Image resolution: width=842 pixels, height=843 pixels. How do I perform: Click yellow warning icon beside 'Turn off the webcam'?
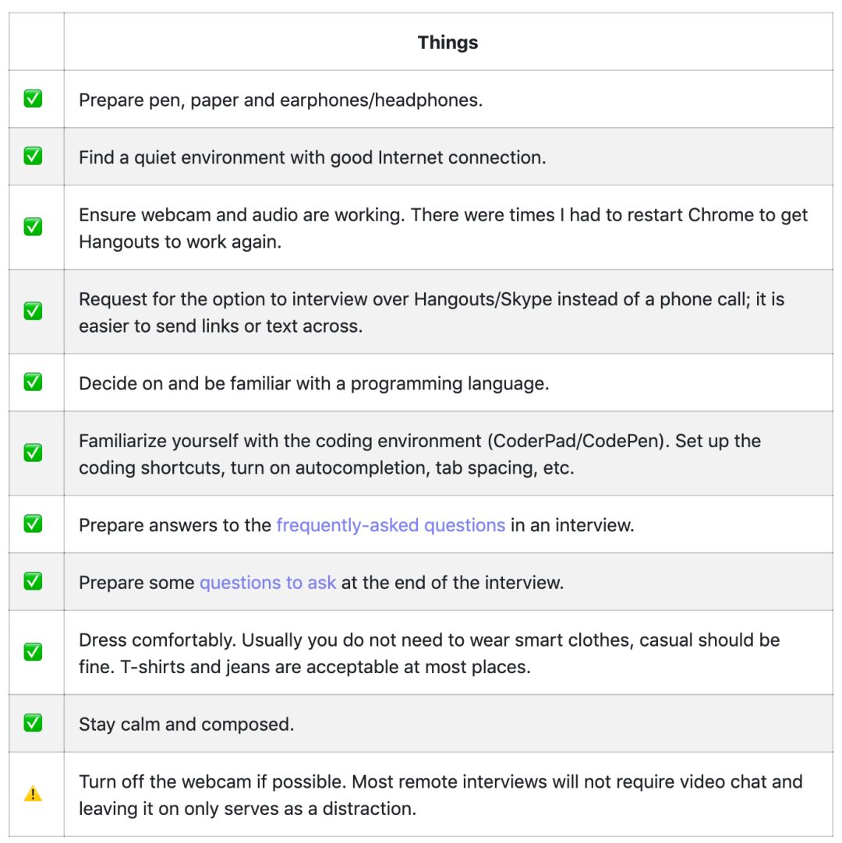[33, 794]
